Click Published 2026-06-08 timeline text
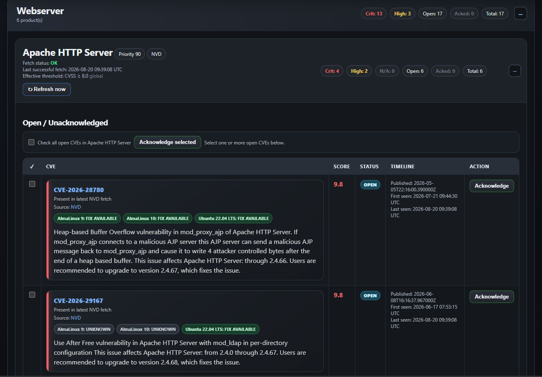This screenshot has width=542, height=377. 413,297
